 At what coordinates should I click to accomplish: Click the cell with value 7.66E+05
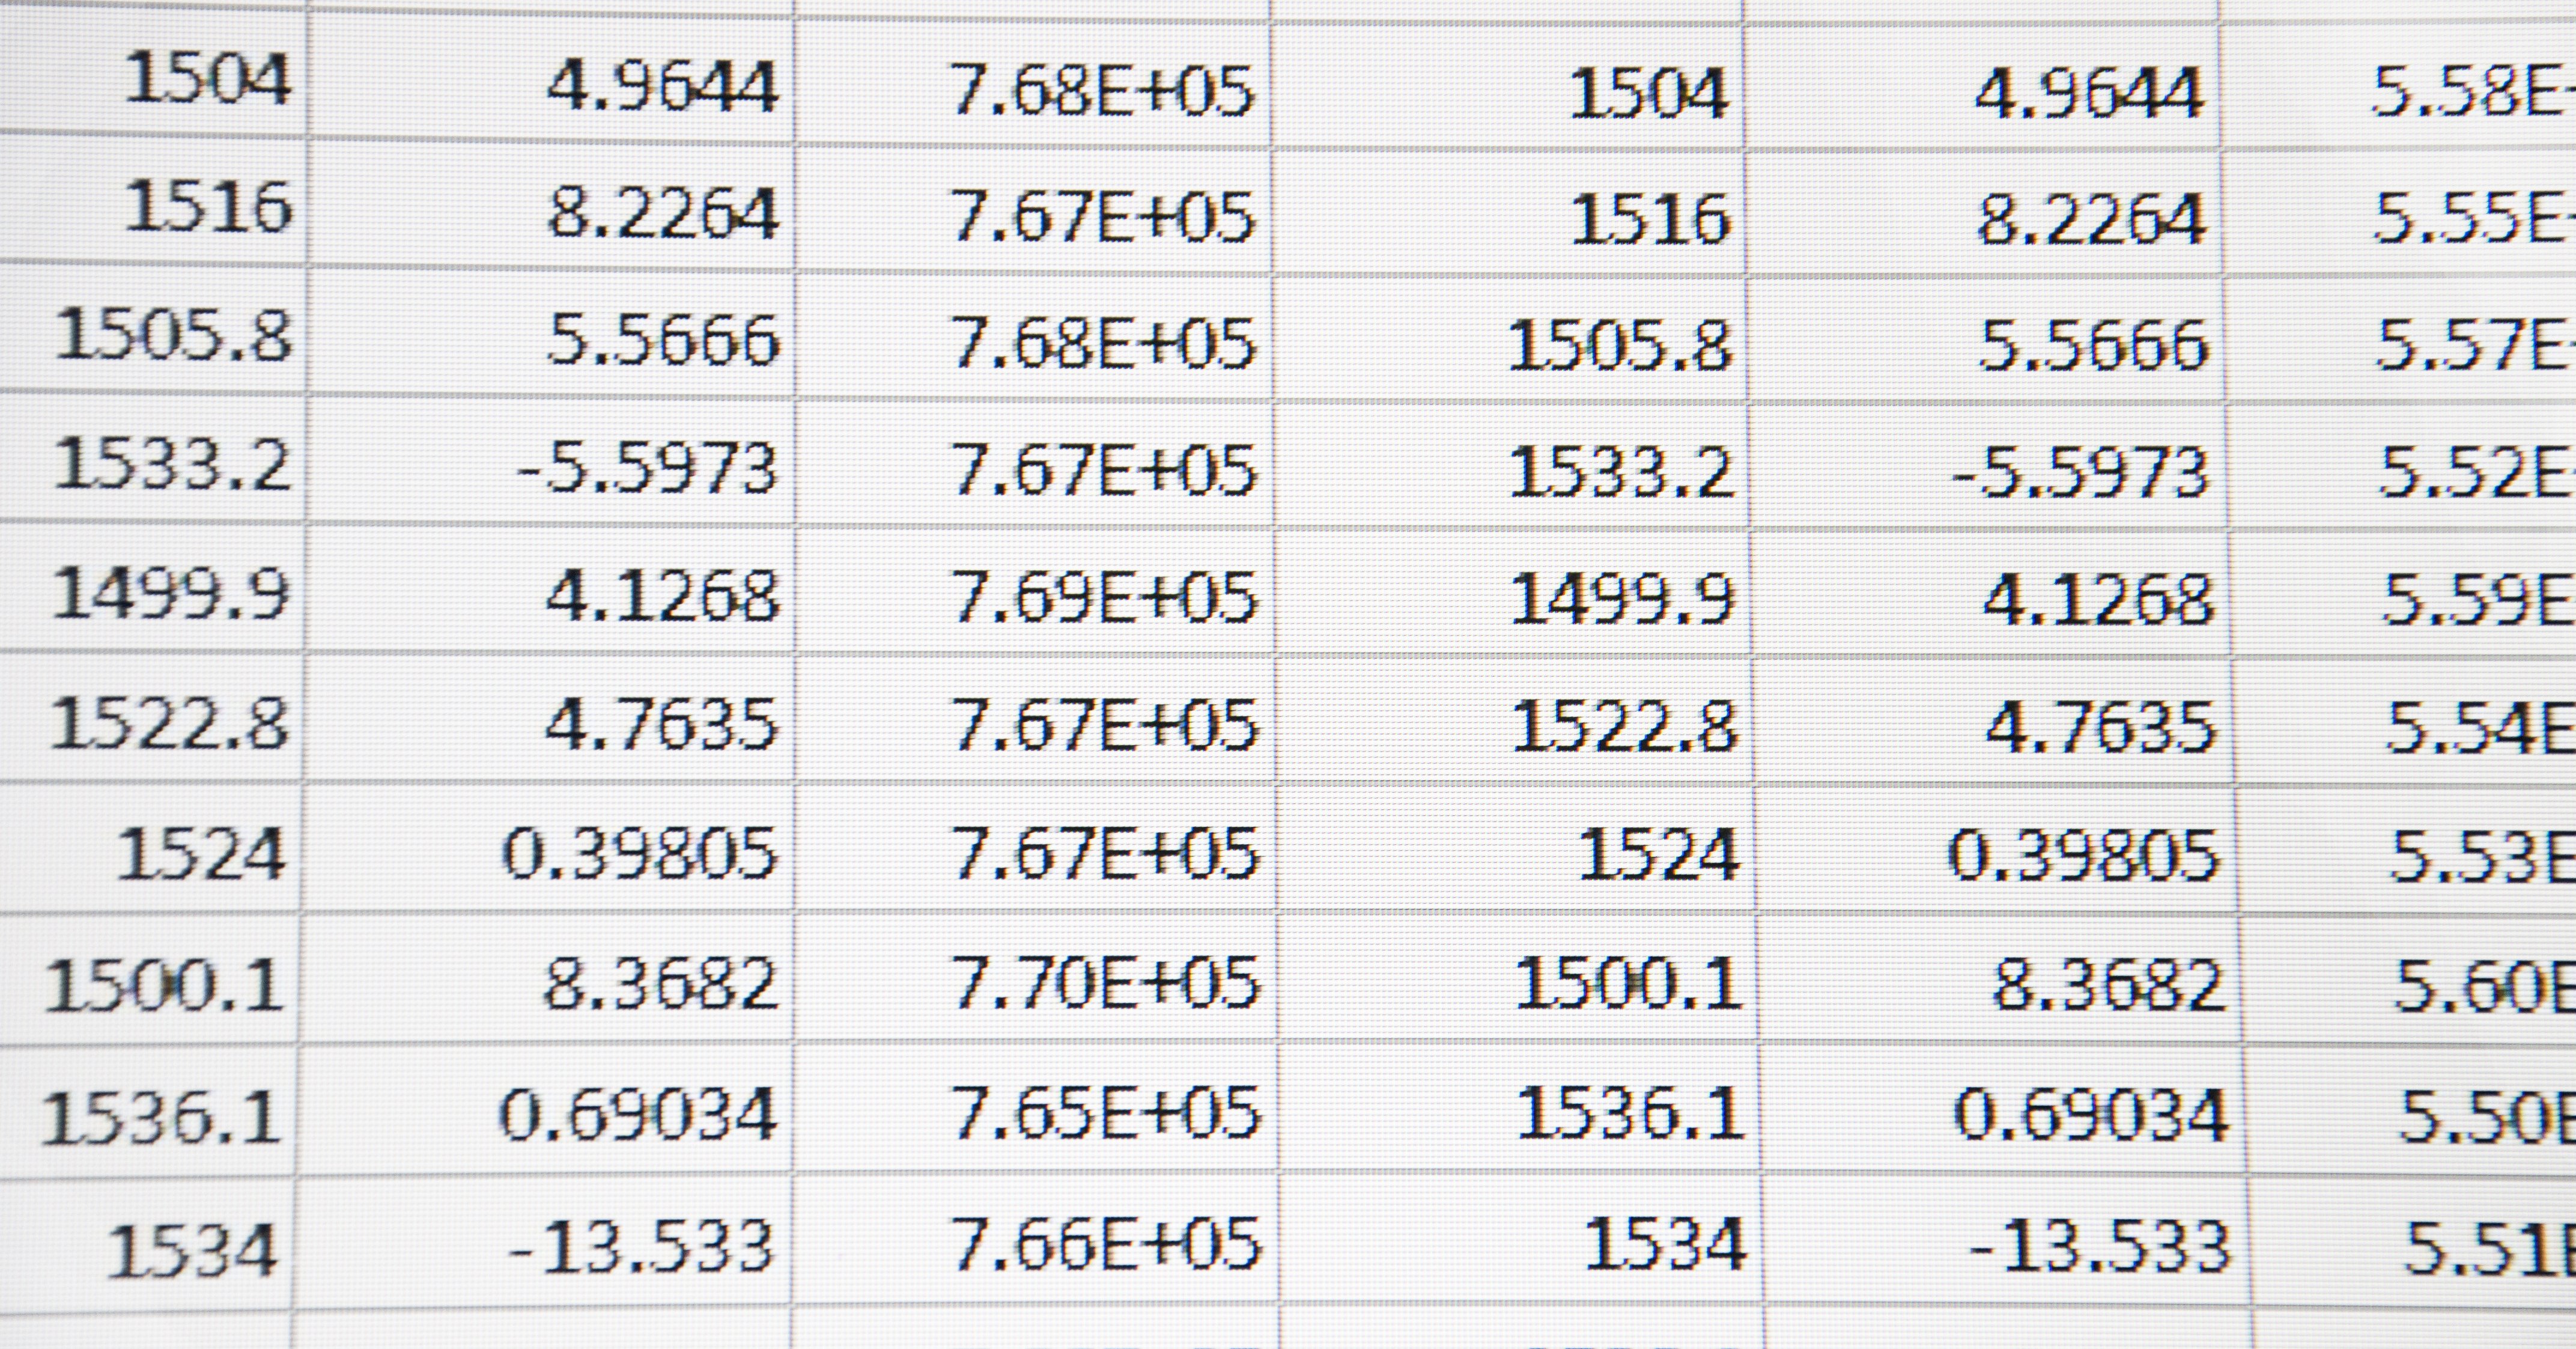[x=1106, y=1244]
